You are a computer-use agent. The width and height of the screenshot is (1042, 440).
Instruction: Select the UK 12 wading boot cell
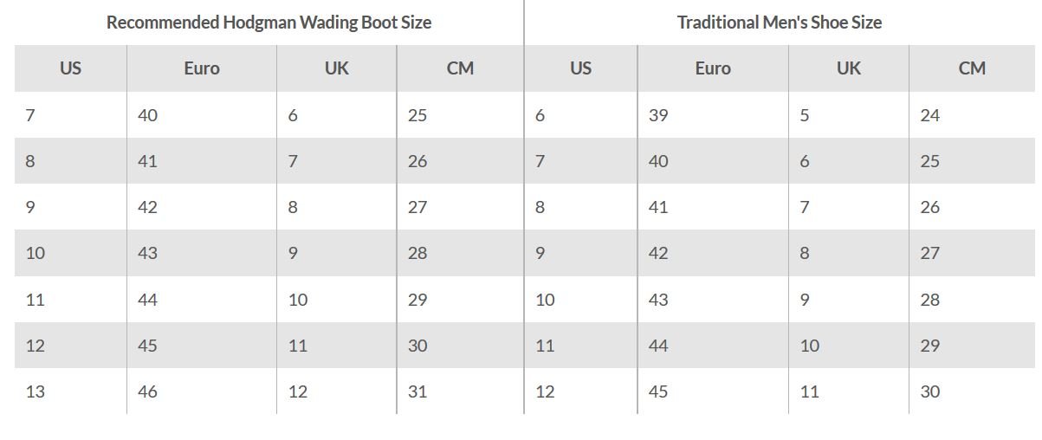point(298,391)
